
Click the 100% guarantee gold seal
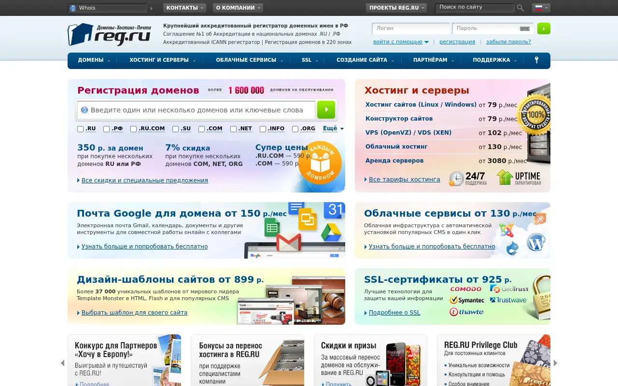(x=536, y=115)
